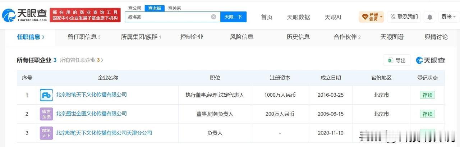Click the 1000万人民币 capital cell
The image size is (460, 147).
[x=280, y=95]
